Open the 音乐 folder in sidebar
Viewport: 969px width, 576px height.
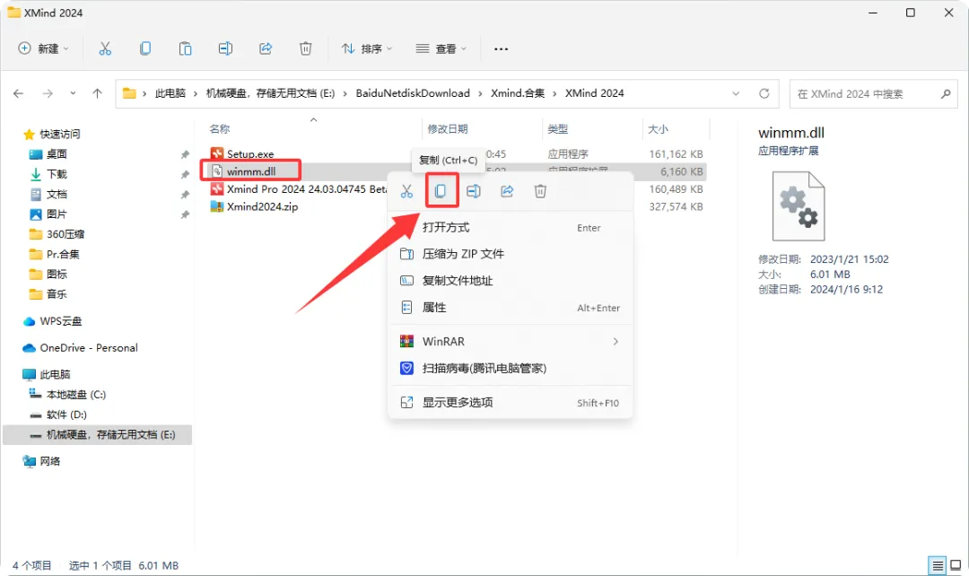click(57, 294)
